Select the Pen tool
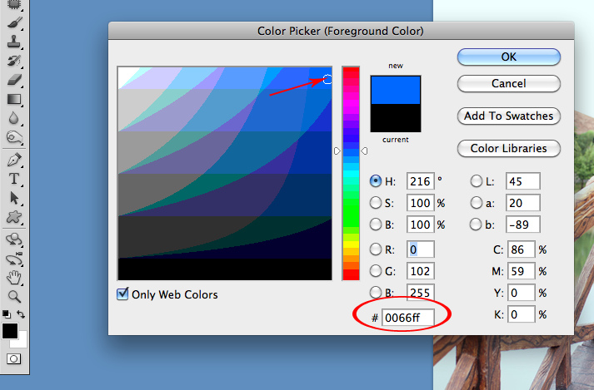The image size is (594, 390). pos(14,159)
